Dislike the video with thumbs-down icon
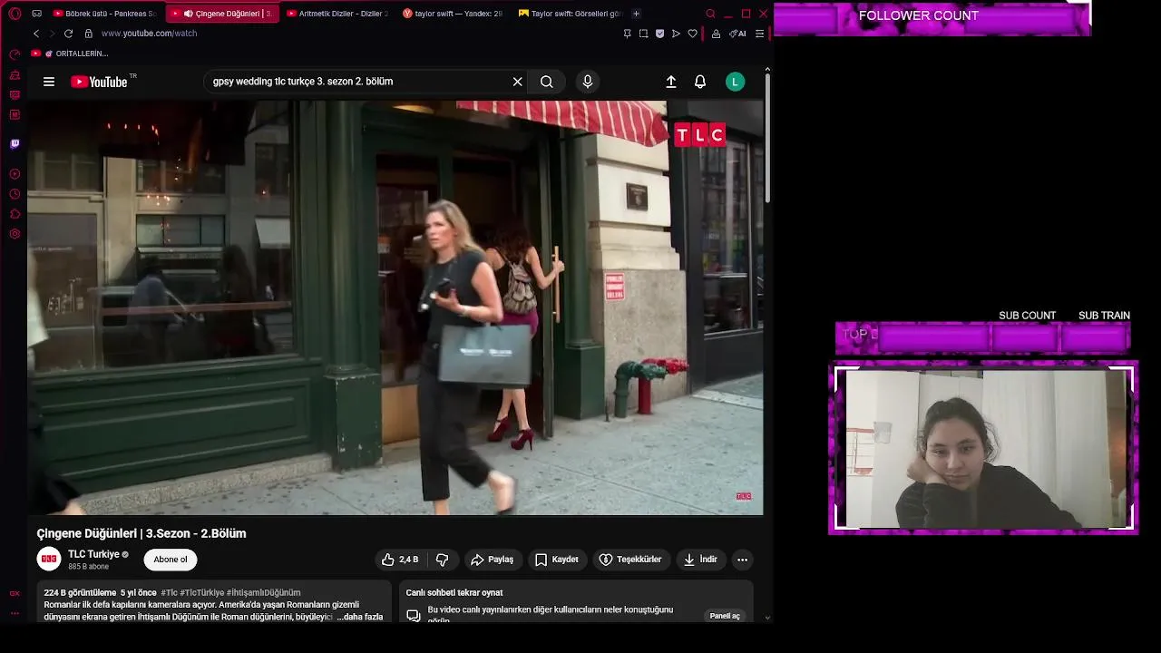This screenshot has width=1161, height=653. coord(443,560)
